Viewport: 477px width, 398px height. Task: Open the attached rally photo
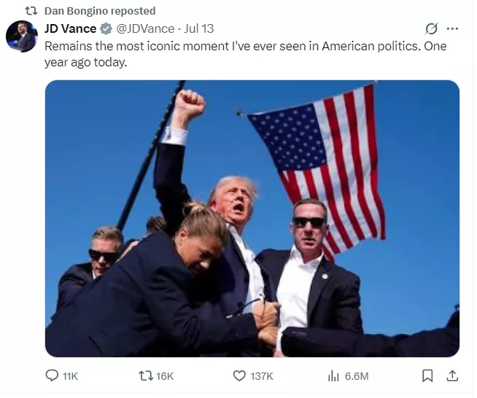(252, 218)
